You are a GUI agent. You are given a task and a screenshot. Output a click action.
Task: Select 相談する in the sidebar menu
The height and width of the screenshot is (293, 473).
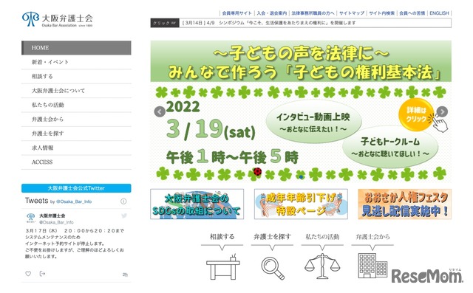[x=76, y=77]
